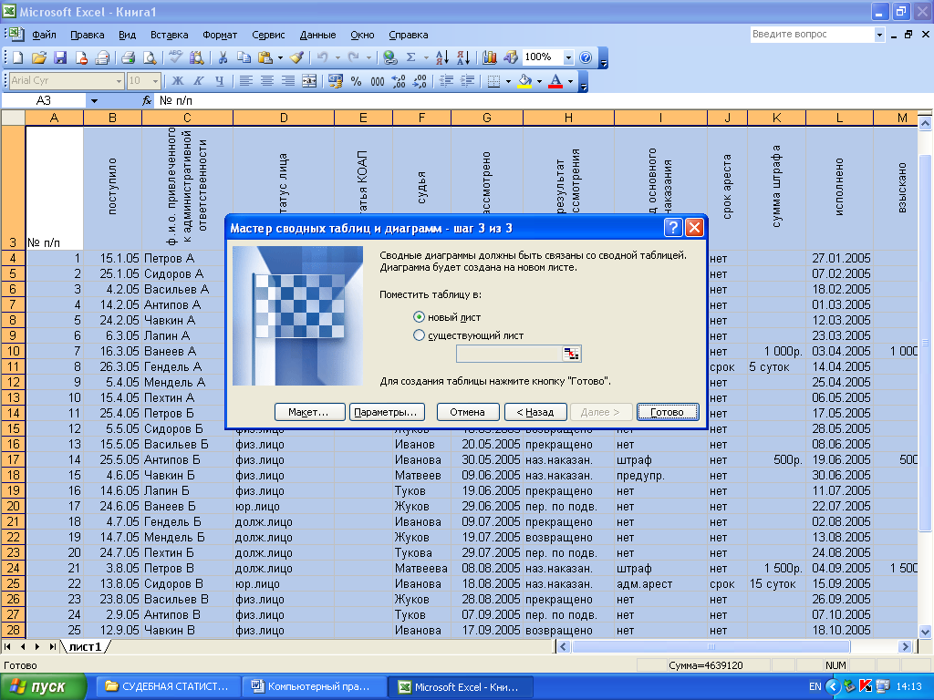Viewport: 934px width, 700px height.
Task: Activate the Format Painter brush
Action: [296, 57]
